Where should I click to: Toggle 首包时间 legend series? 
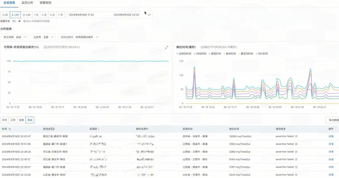(229, 54)
